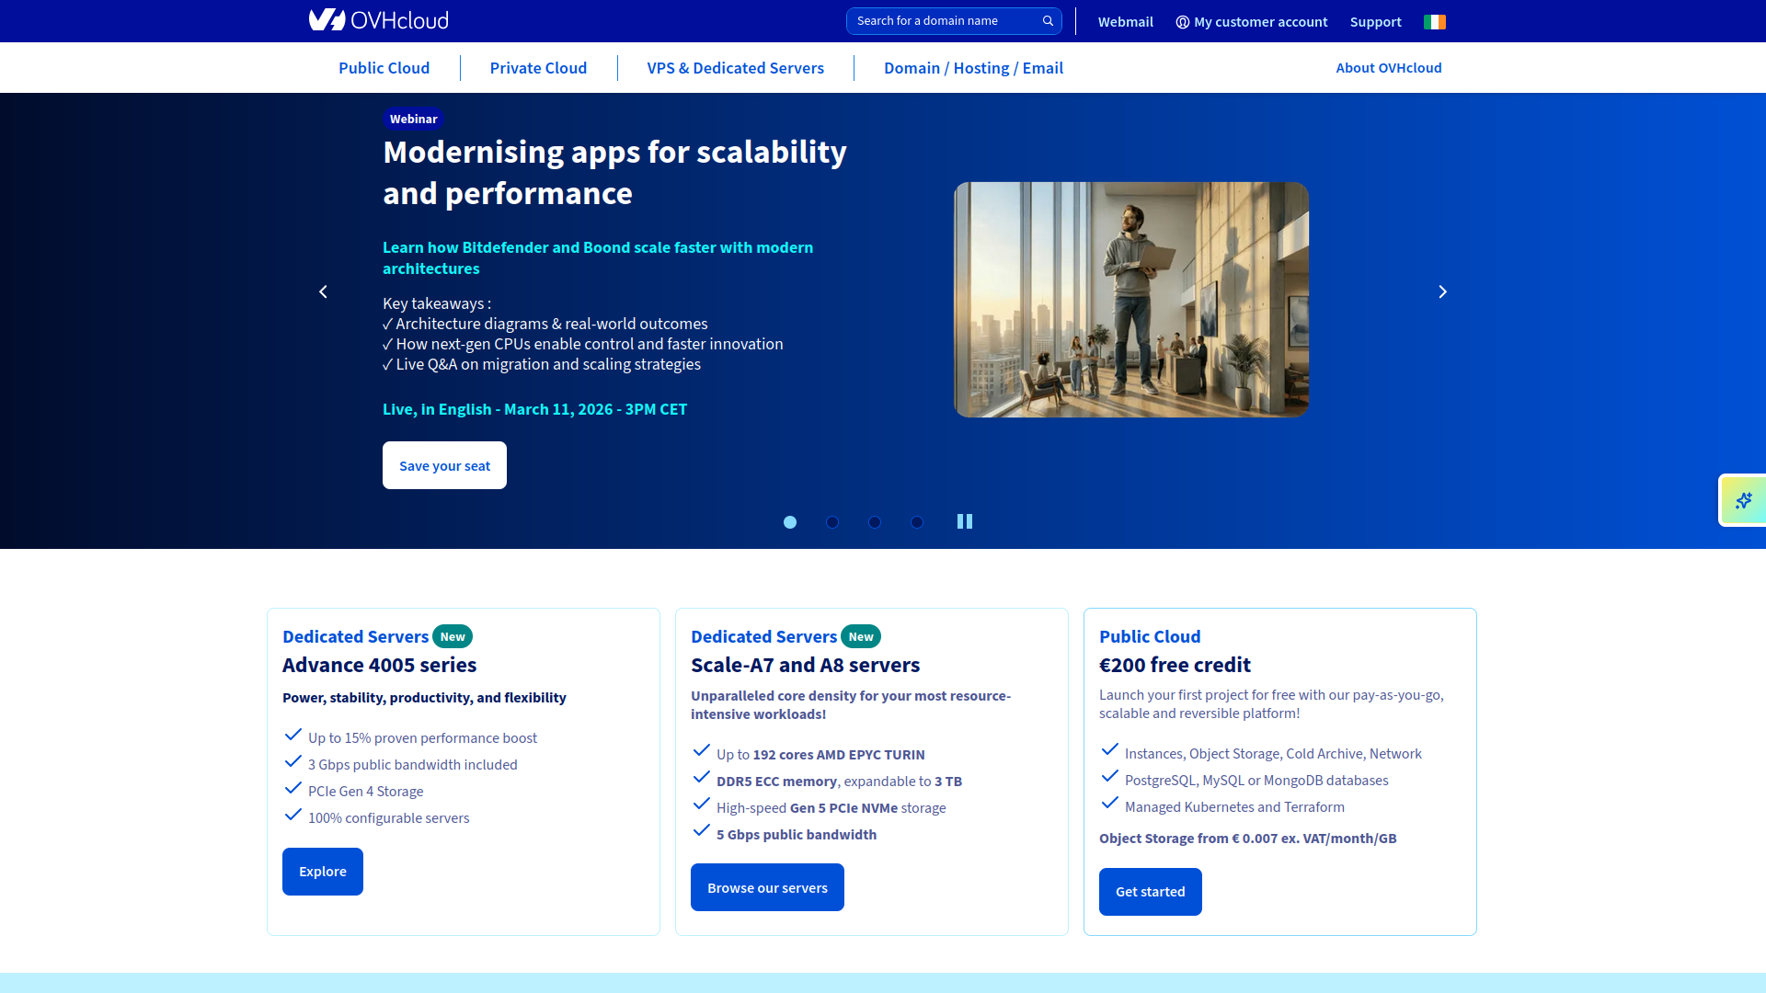1766x993 pixels.
Task: Click the magnifying glass search icon
Action: (x=1048, y=20)
